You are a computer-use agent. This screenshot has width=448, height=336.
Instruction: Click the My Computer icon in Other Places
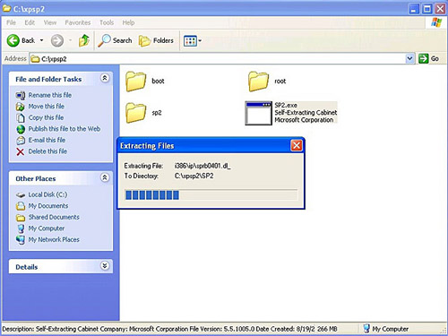(x=21, y=228)
